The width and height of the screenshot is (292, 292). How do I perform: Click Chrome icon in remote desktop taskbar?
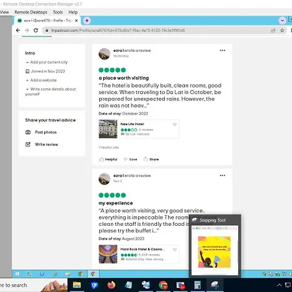[80, 274]
